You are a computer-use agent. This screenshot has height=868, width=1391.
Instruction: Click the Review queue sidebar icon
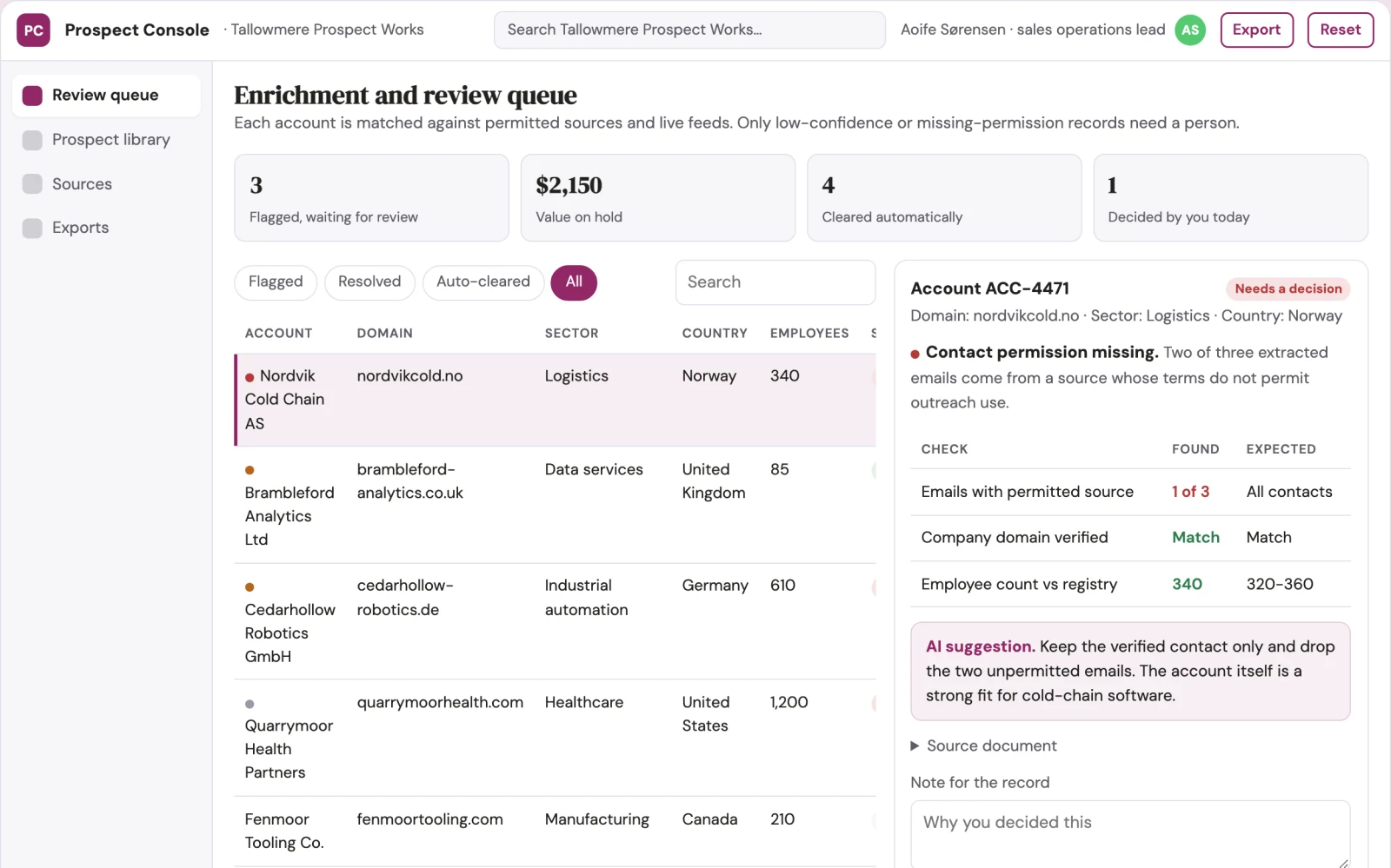32,96
